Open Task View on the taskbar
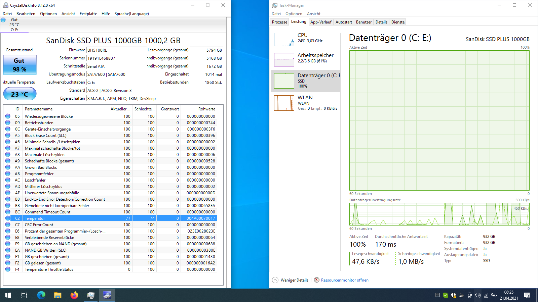This screenshot has height=302, width=538. click(24, 295)
